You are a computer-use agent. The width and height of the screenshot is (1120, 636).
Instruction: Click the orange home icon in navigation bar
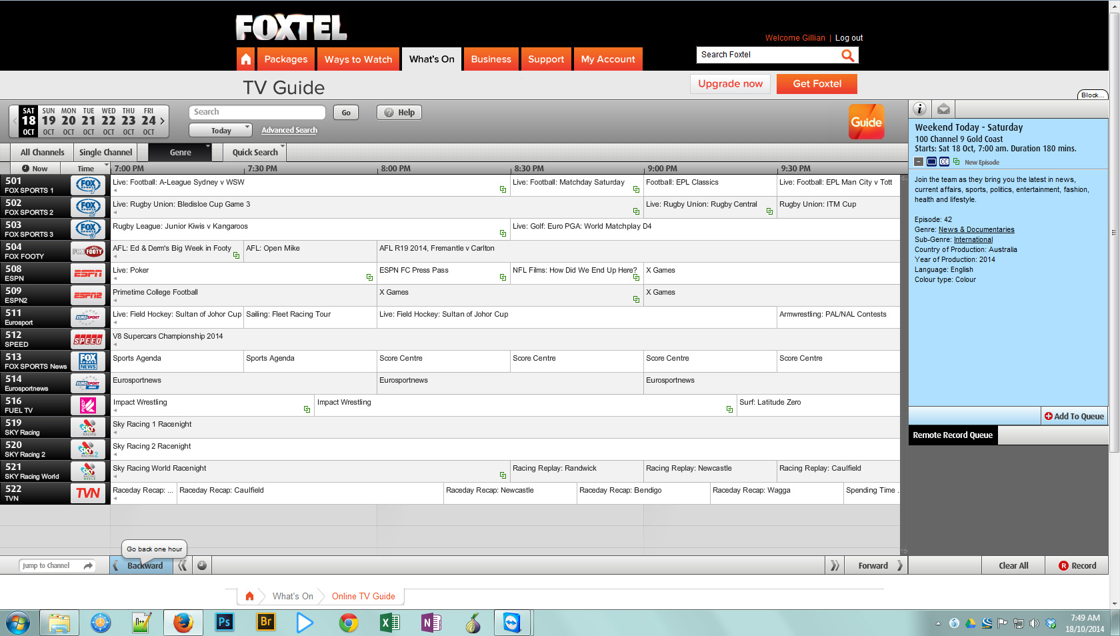(x=246, y=59)
